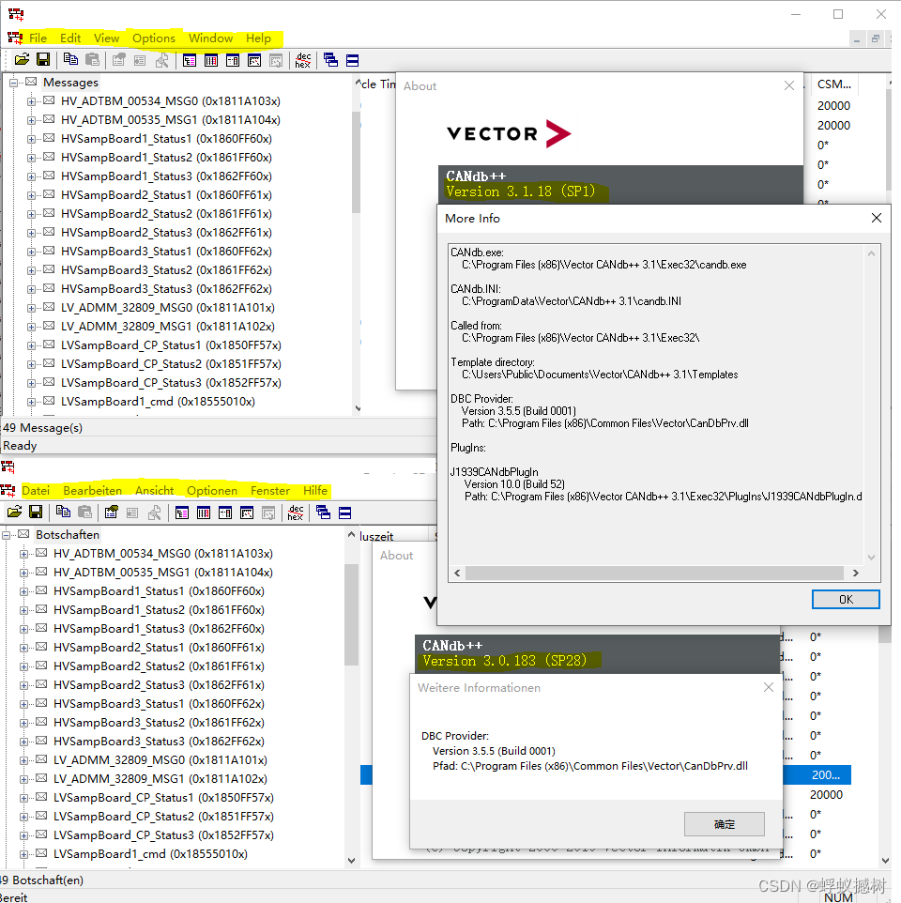The width and height of the screenshot is (901, 903).
Task: Open the Datei menu
Action: pos(36,491)
